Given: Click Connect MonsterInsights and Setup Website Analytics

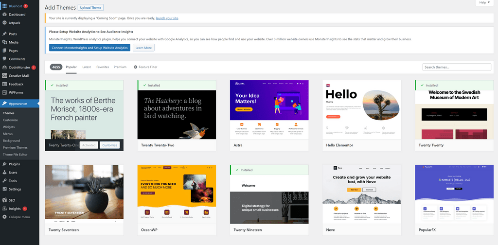Looking at the screenshot, I should tap(89, 48).
